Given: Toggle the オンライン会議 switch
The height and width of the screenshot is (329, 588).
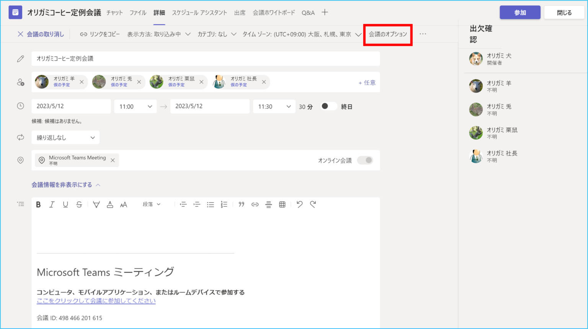Looking at the screenshot, I should pyautogui.click(x=365, y=160).
